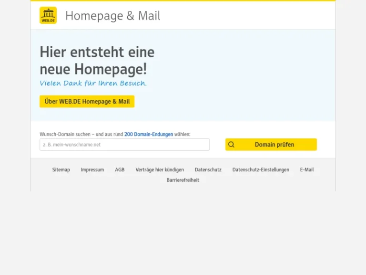Click the WEB.DE logo icon
366x275 pixels.
point(48,15)
